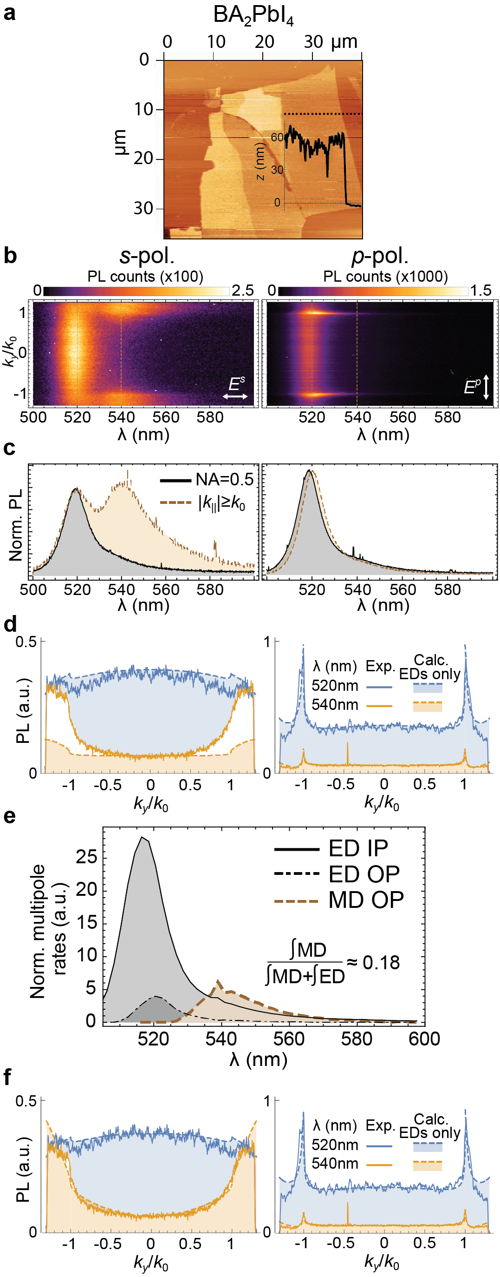Click 'Calc. EDs only' header in panel f legend
Viewport: 500px width, 1277px height.
pos(430,1126)
